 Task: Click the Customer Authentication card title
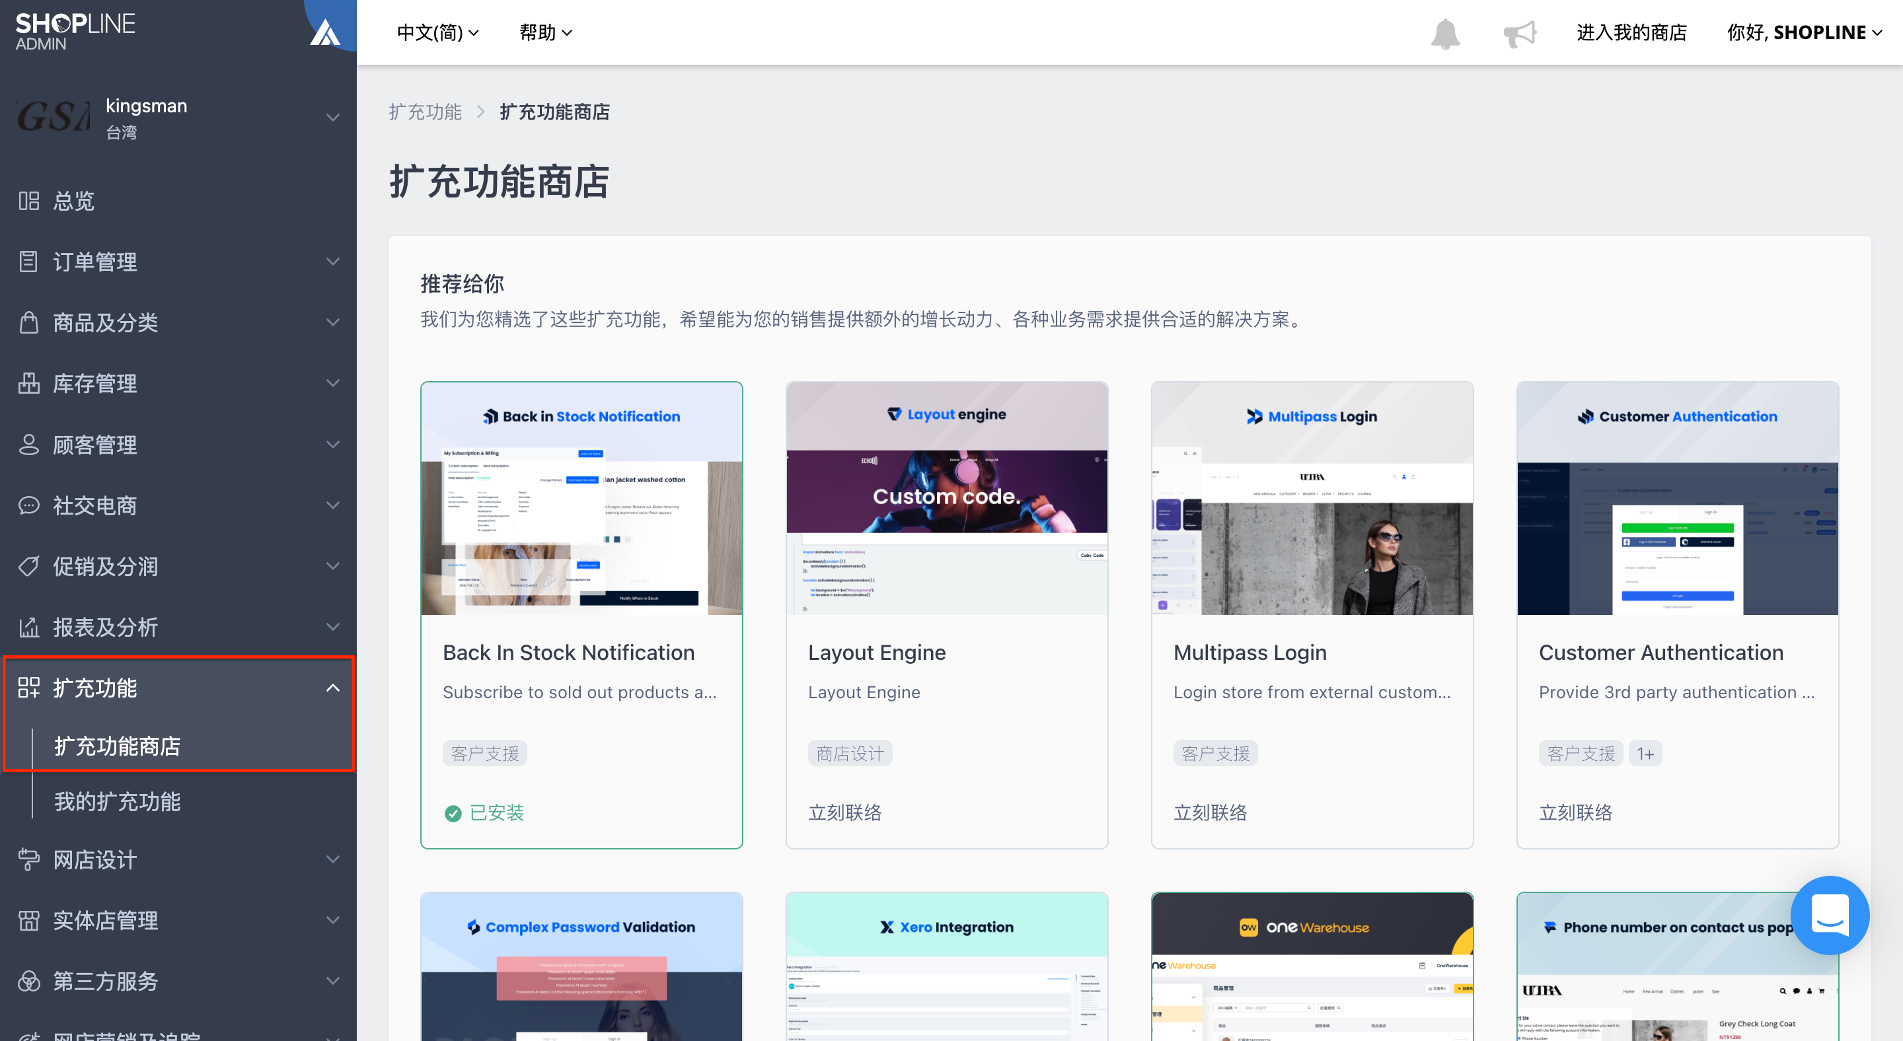tap(1660, 653)
